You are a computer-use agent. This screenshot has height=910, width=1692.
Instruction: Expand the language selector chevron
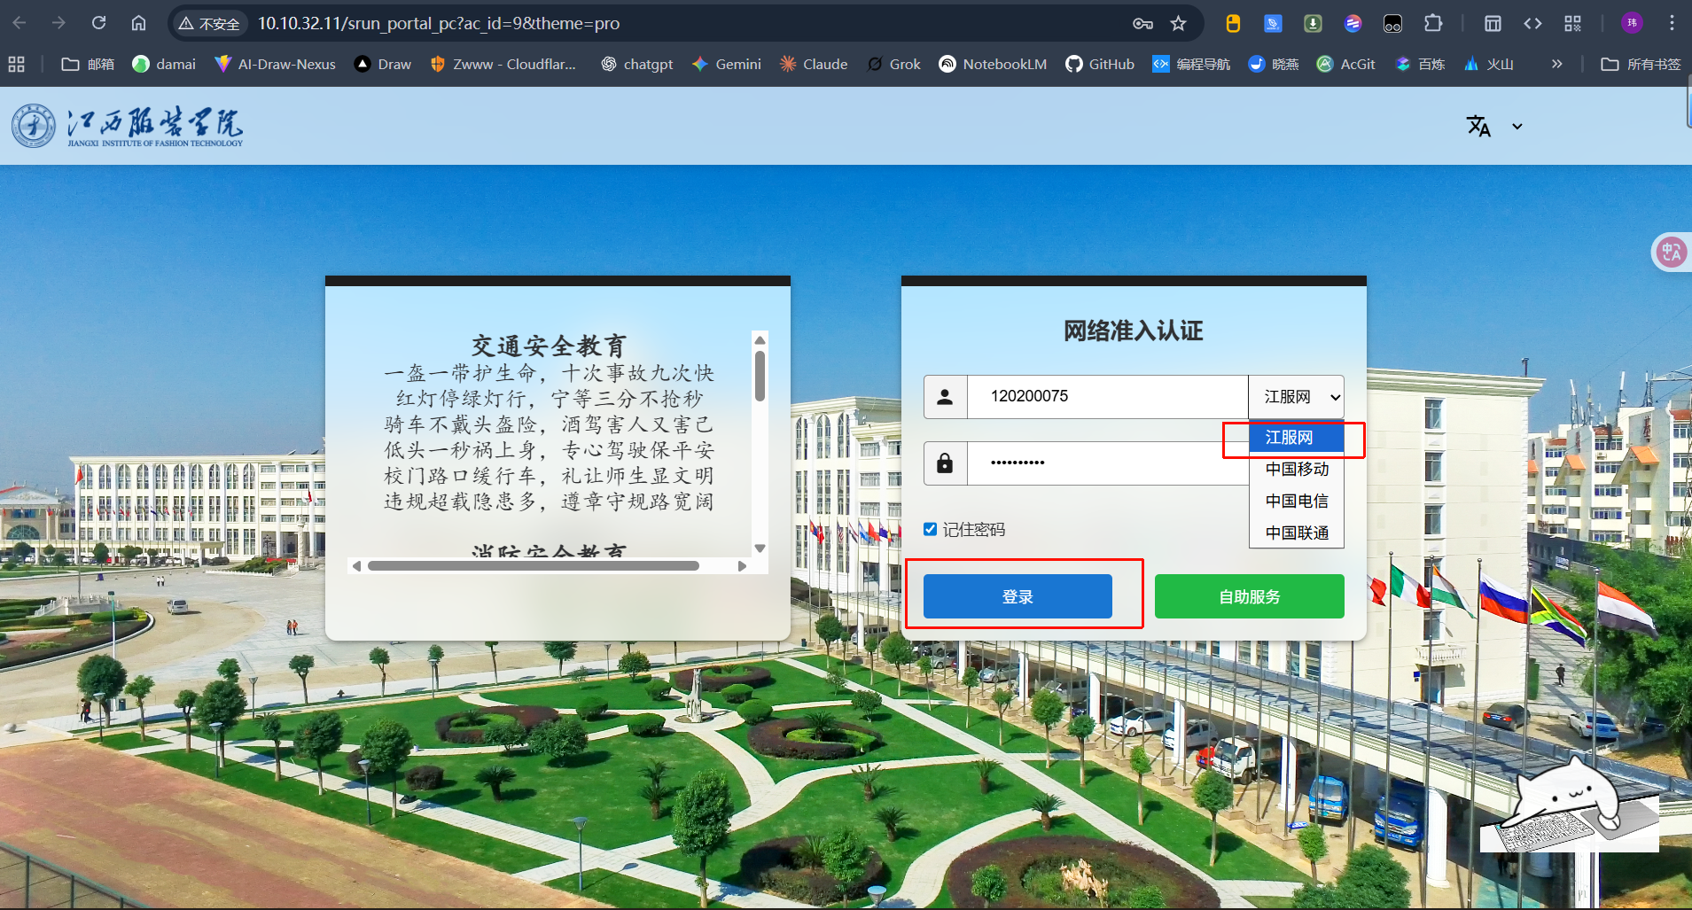(x=1517, y=127)
